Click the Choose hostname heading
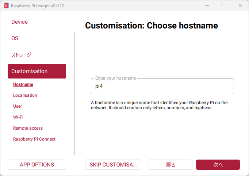249x176 pixels. [152, 26]
